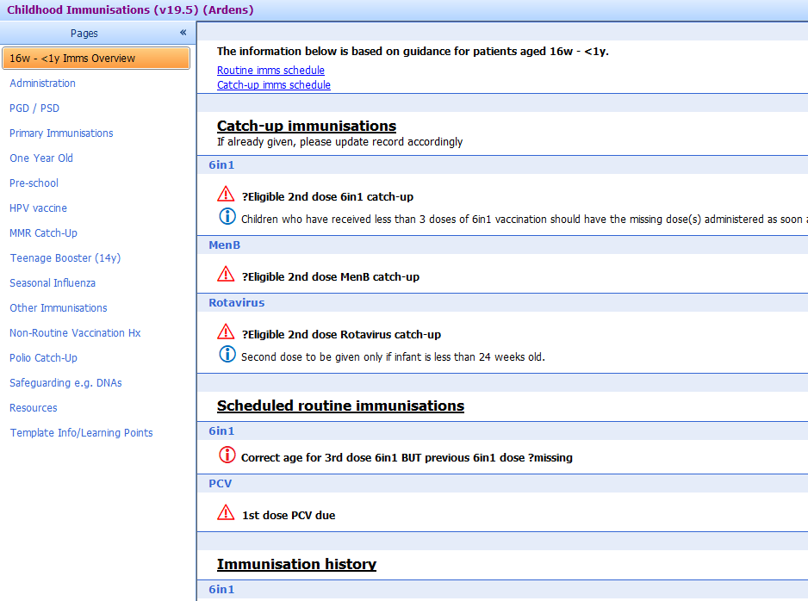
Task: Open Safeguarding e.g. DNAs page
Action: 65,382
